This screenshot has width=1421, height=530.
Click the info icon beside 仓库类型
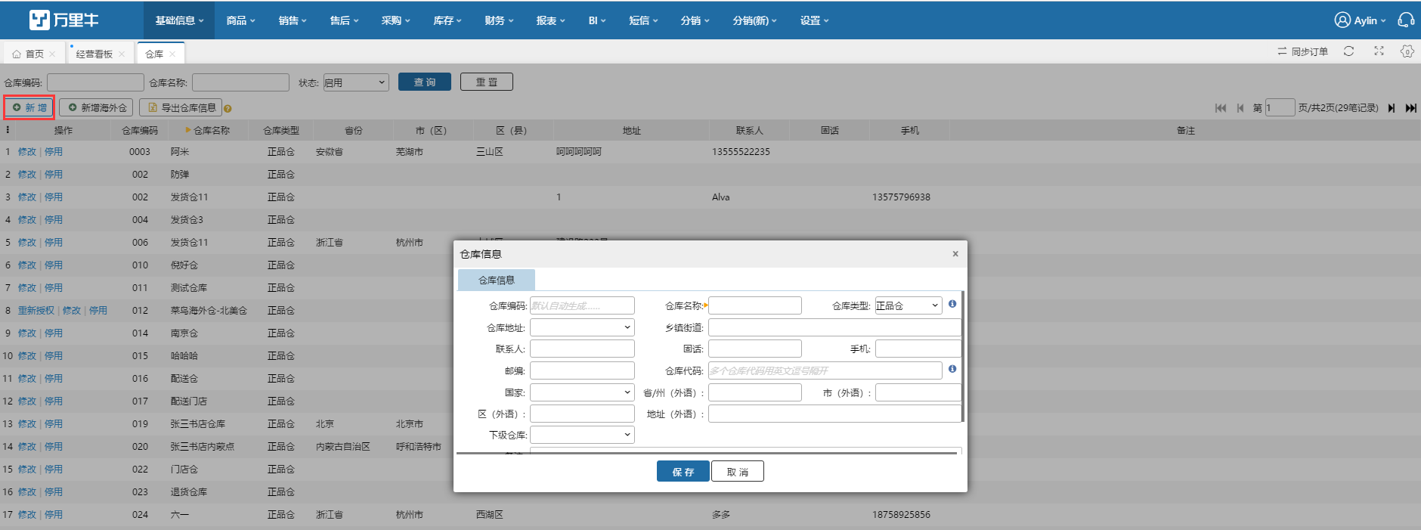(952, 304)
